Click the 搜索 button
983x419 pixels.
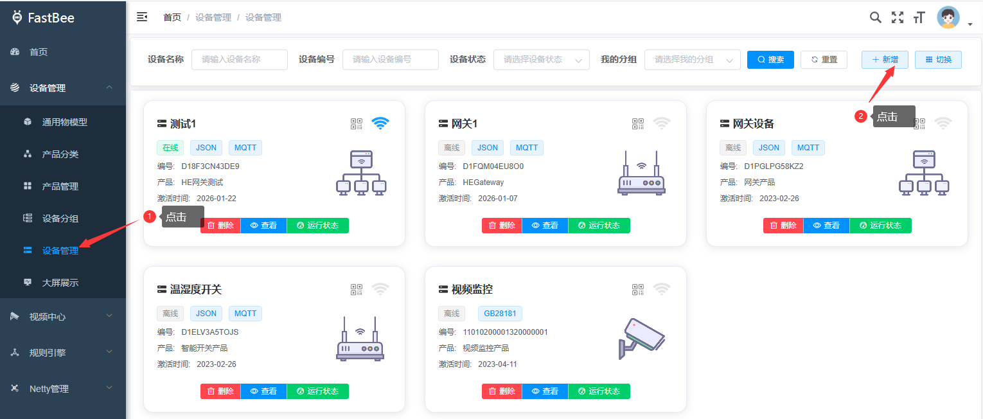[x=770, y=59]
